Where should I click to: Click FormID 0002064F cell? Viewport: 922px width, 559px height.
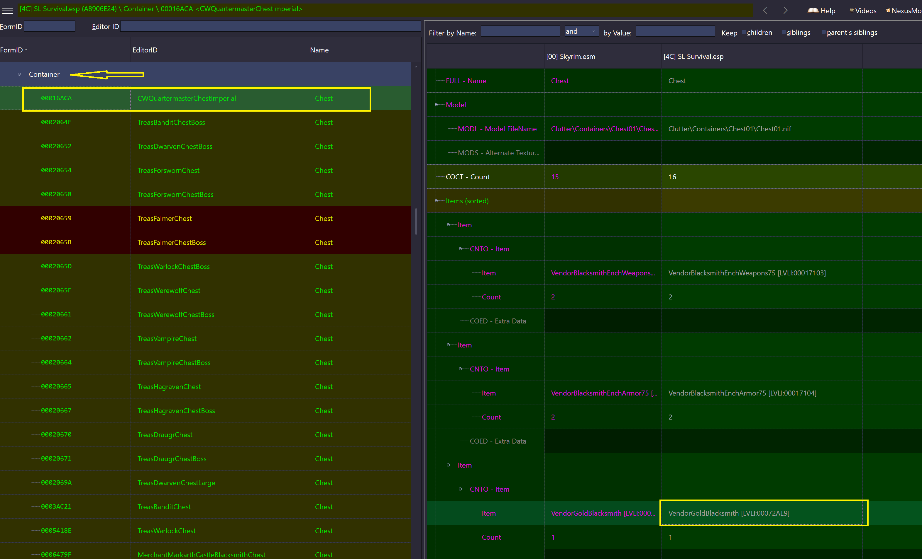tap(56, 122)
